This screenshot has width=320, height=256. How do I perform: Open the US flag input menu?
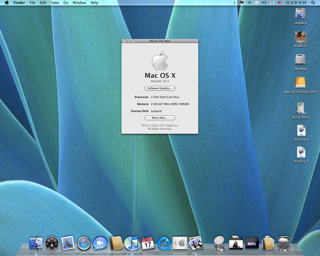(x=280, y=2)
